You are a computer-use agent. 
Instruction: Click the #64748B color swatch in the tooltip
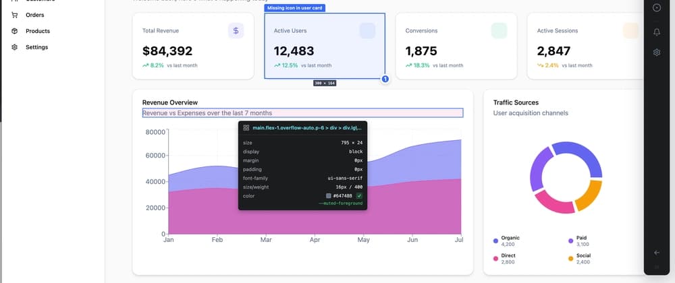click(x=329, y=196)
